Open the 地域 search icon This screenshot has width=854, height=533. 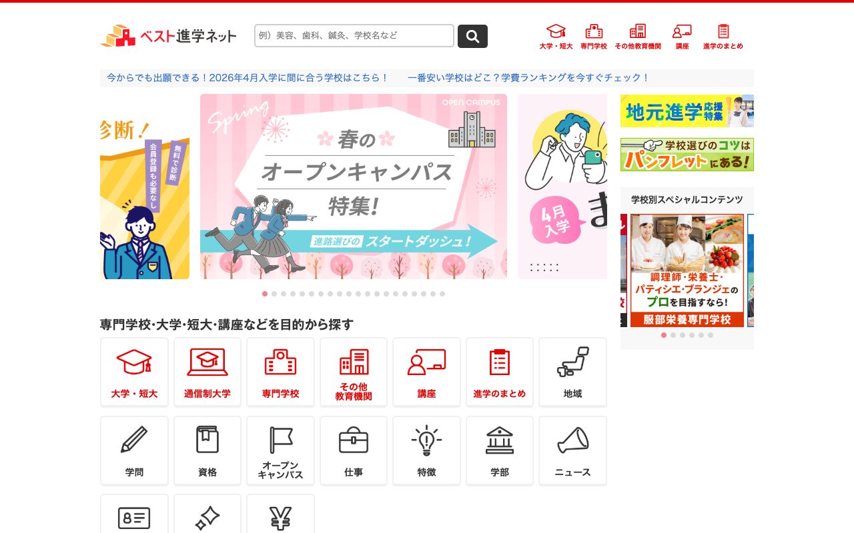(x=572, y=372)
